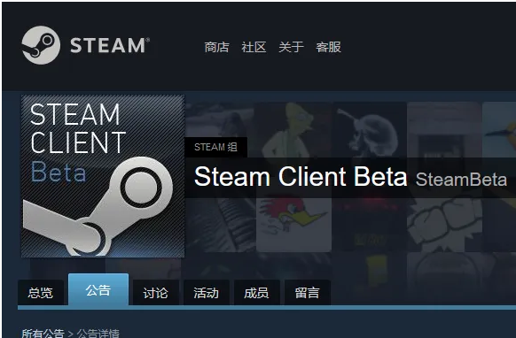The height and width of the screenshot is (338, 516).
Task: Click the 公告详情 breadcrumb text
Action: tap(98, 334)
